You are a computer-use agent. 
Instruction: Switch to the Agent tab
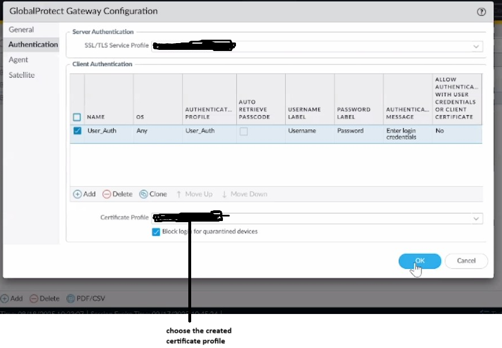pyautogui.click(x=18, y=60)
